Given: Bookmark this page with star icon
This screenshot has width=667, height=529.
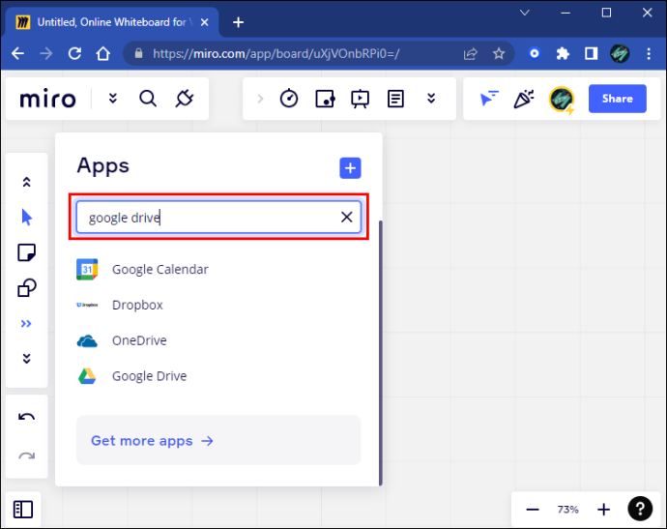Looking at the screenshot, I should click(x=499, y=53).
